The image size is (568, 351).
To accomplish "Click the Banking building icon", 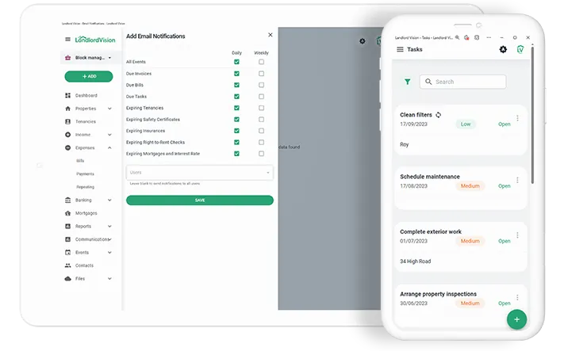I will click(67, 200).
